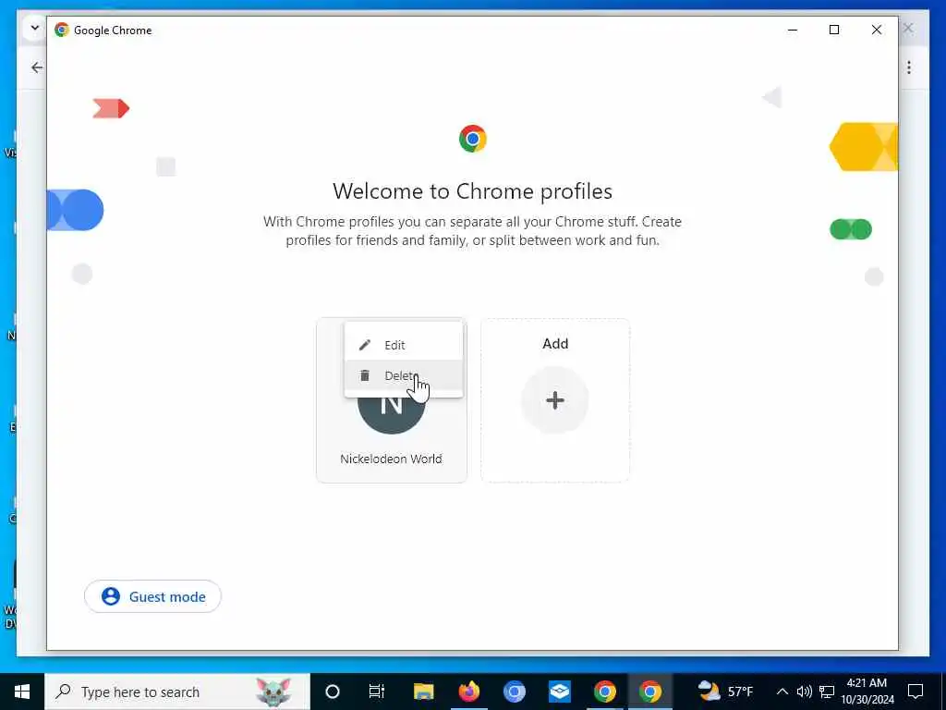This screenshot has height=710, width=946.
Task: Expand the tab search dropdown in the background window
Action: tap(34, 28)
